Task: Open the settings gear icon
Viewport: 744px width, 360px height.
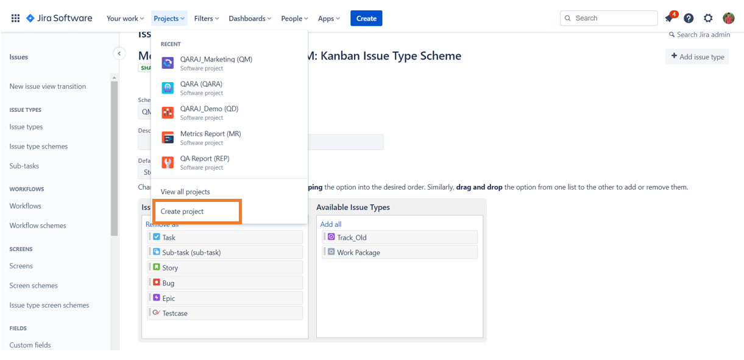Action: pos(708,18)
